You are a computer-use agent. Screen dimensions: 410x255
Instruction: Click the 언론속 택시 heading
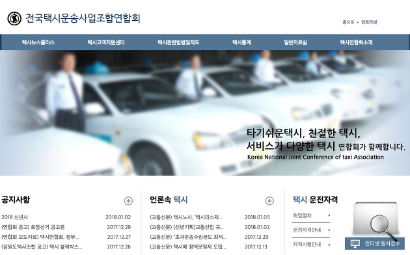pyautogui.click(x=169, y=200)
